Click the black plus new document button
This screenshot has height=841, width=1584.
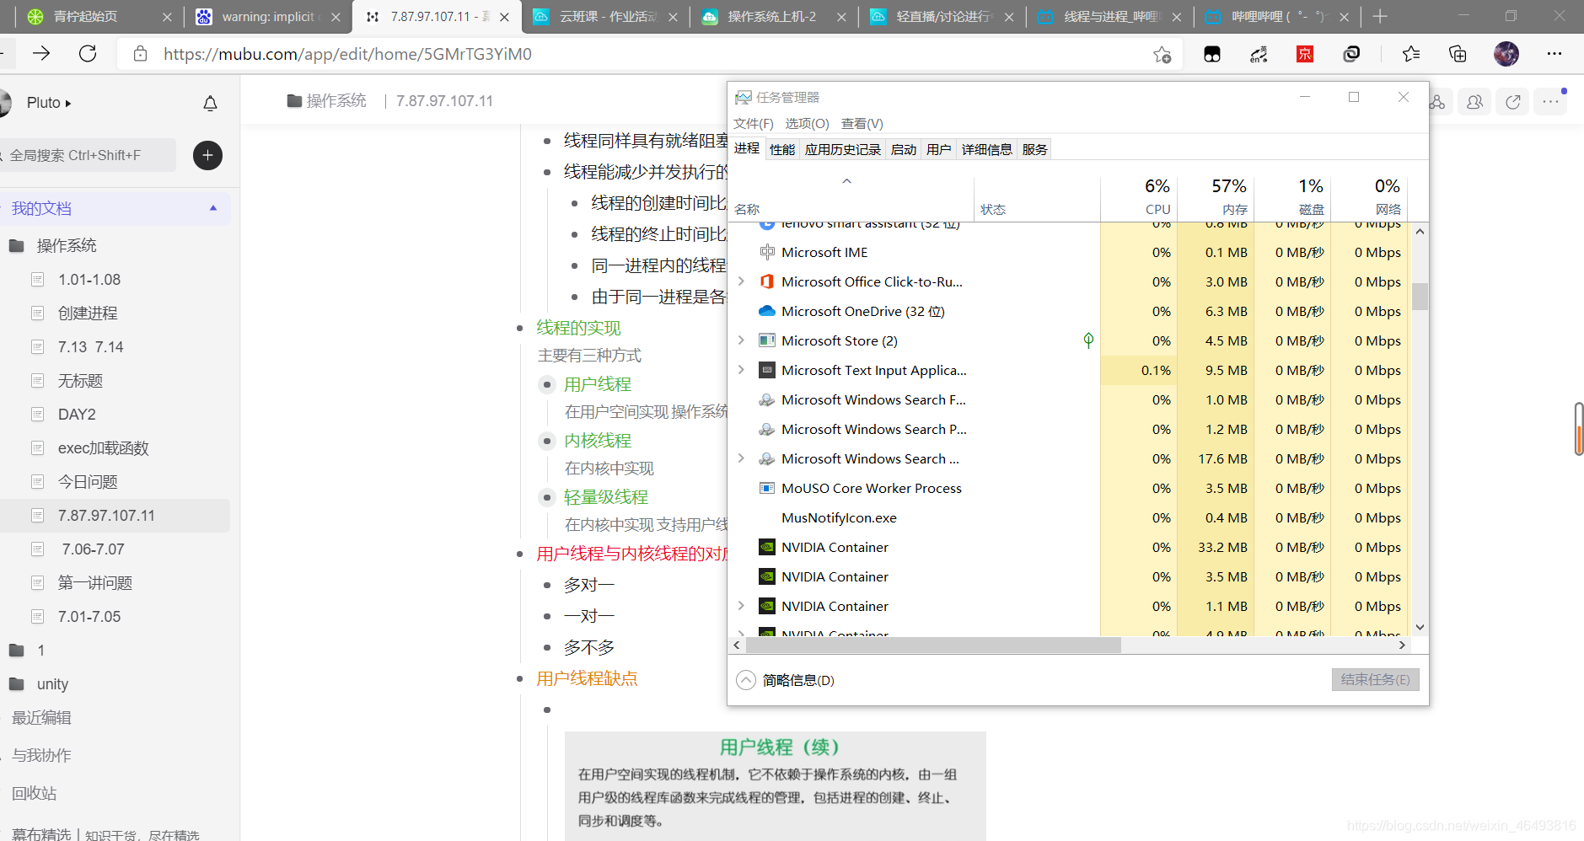tap(207, 155)
